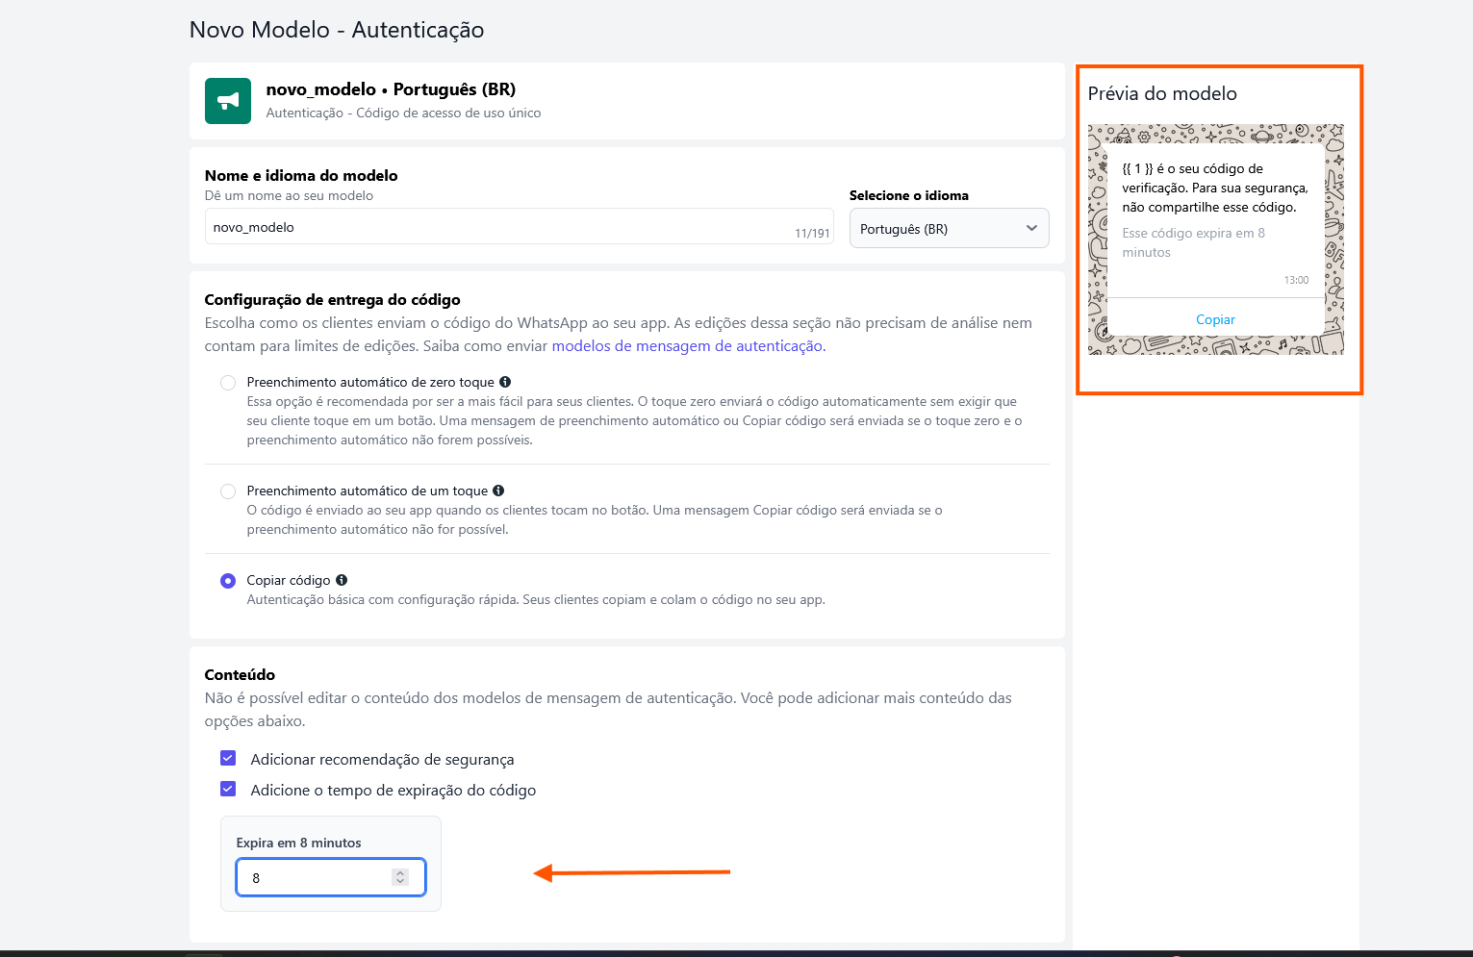Toggle the code expiration time checkbox
Viewport: 1473px width, 957px height.
coord(228,789)
